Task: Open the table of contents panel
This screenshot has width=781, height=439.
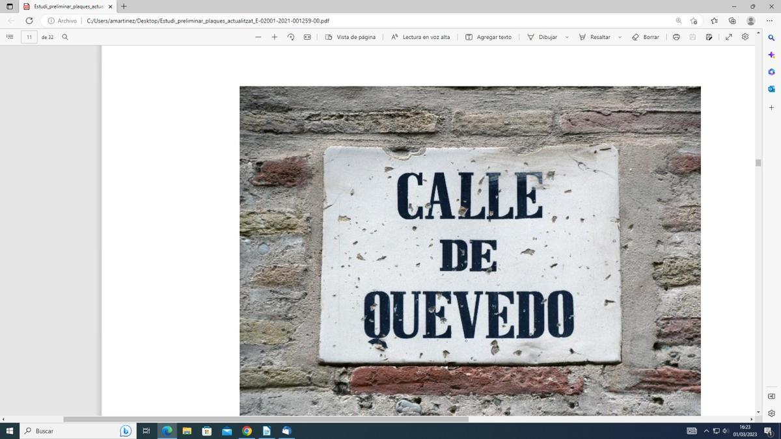Action: pyautogui.click(x=9, y=36)
